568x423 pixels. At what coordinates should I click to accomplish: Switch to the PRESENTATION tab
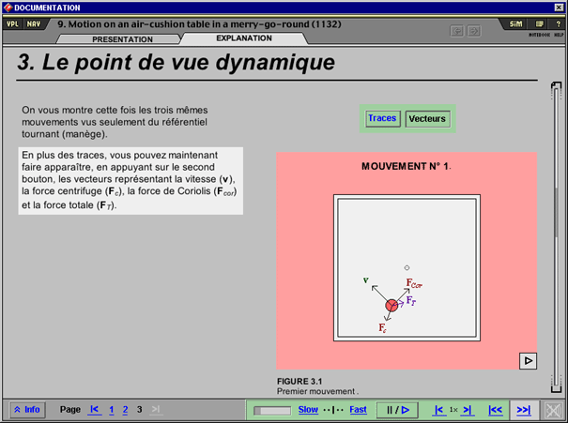click(x=122, y=39)
